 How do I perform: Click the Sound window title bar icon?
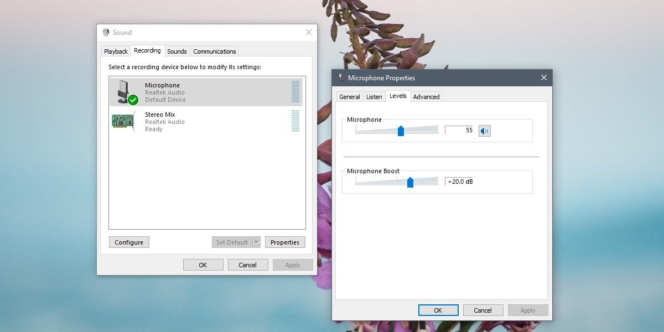point(106,33)
